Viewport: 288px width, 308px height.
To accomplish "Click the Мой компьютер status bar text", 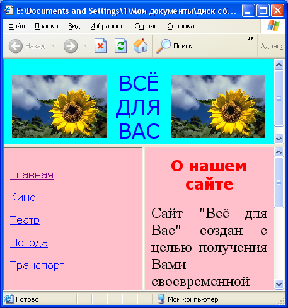I will 193,299.
